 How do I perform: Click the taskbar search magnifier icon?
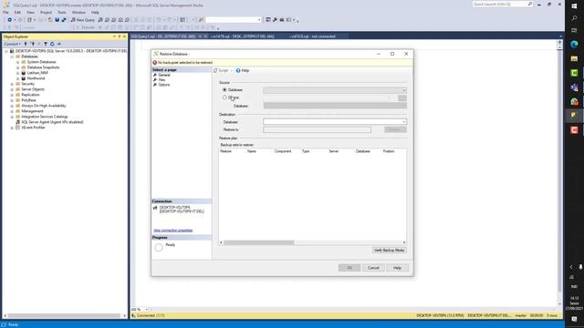574,18
